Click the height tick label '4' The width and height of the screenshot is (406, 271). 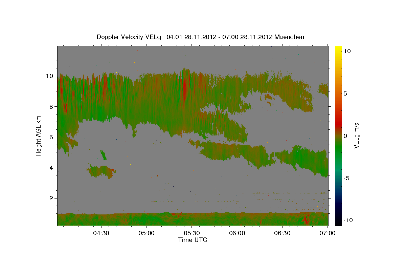pyautogui.click(x=51, y=168)
